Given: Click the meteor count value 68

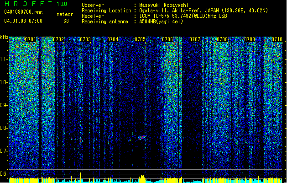Looking at the screenshot, I should coord(66,21).
